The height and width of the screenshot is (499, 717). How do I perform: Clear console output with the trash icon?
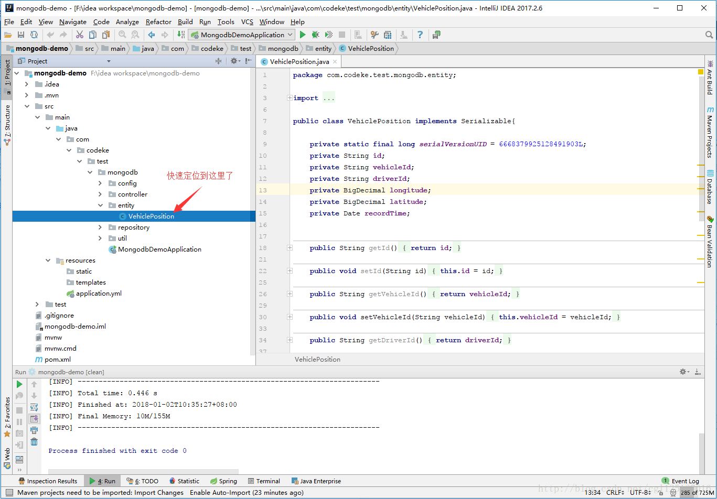point(34,442)
